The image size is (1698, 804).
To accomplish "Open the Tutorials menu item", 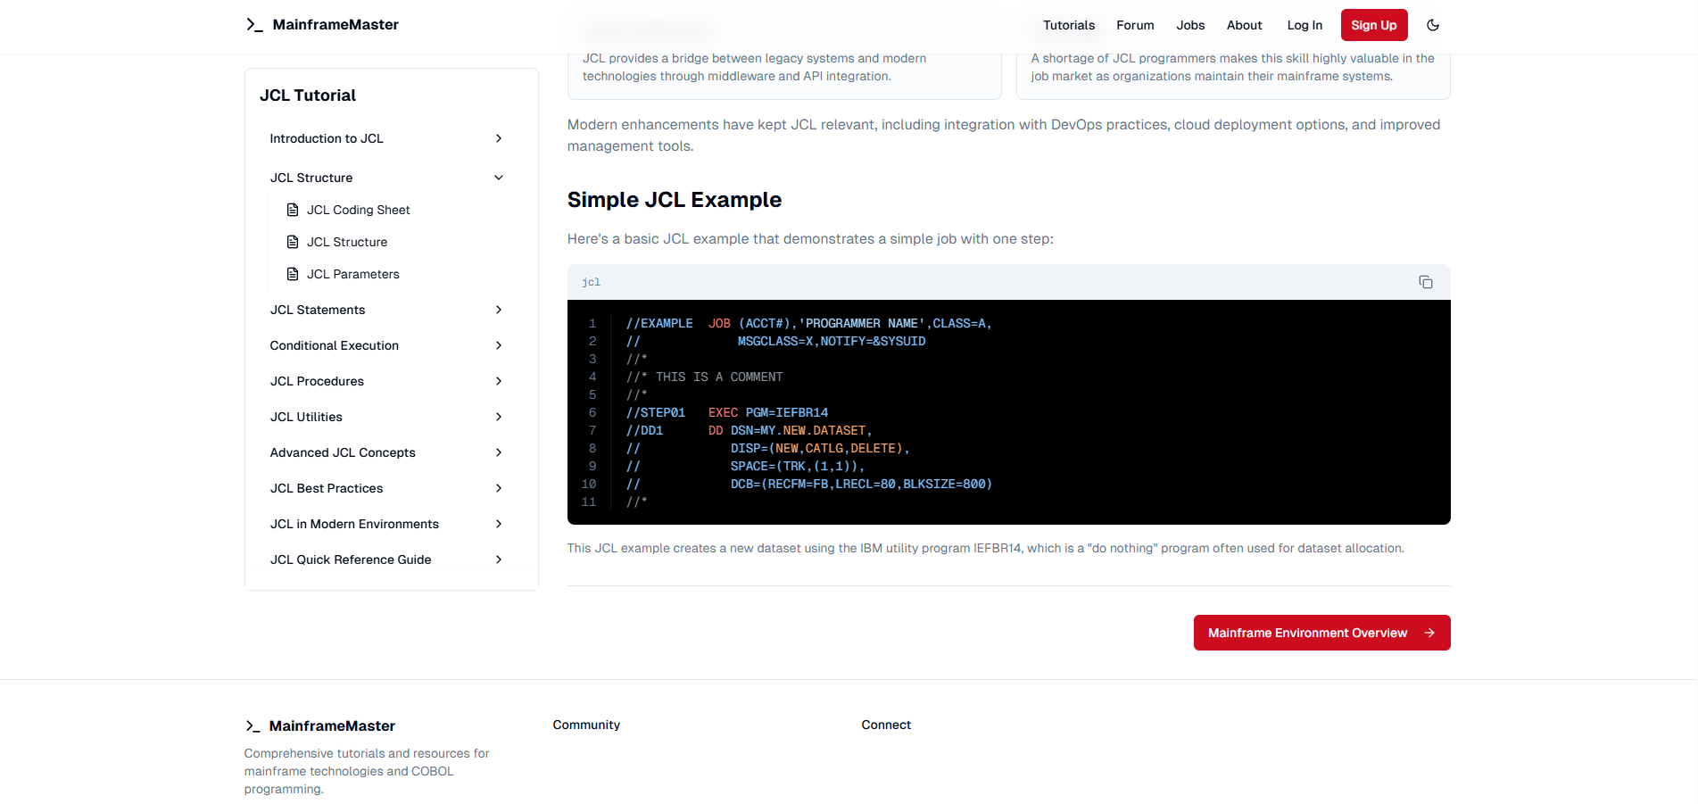I will click(1068, 25).
